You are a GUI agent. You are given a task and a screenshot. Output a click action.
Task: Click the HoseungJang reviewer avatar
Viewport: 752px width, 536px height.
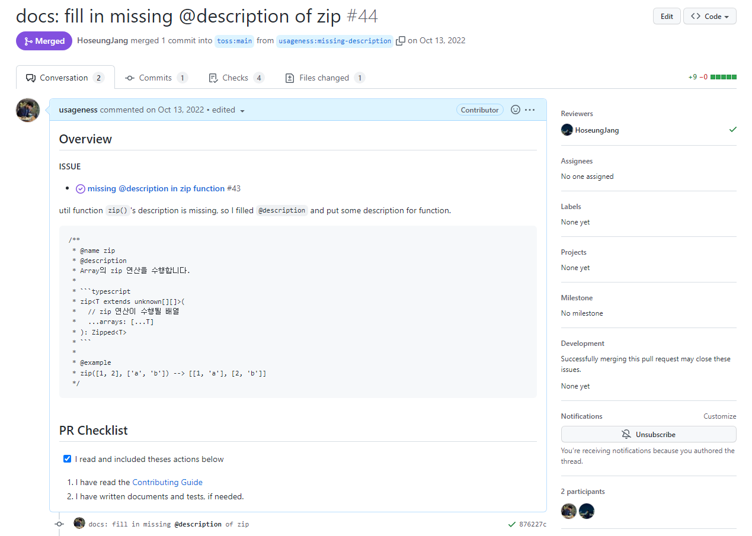[567, 130]
